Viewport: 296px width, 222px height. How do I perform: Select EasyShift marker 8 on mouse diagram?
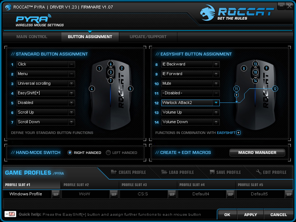tap(244, 68)
